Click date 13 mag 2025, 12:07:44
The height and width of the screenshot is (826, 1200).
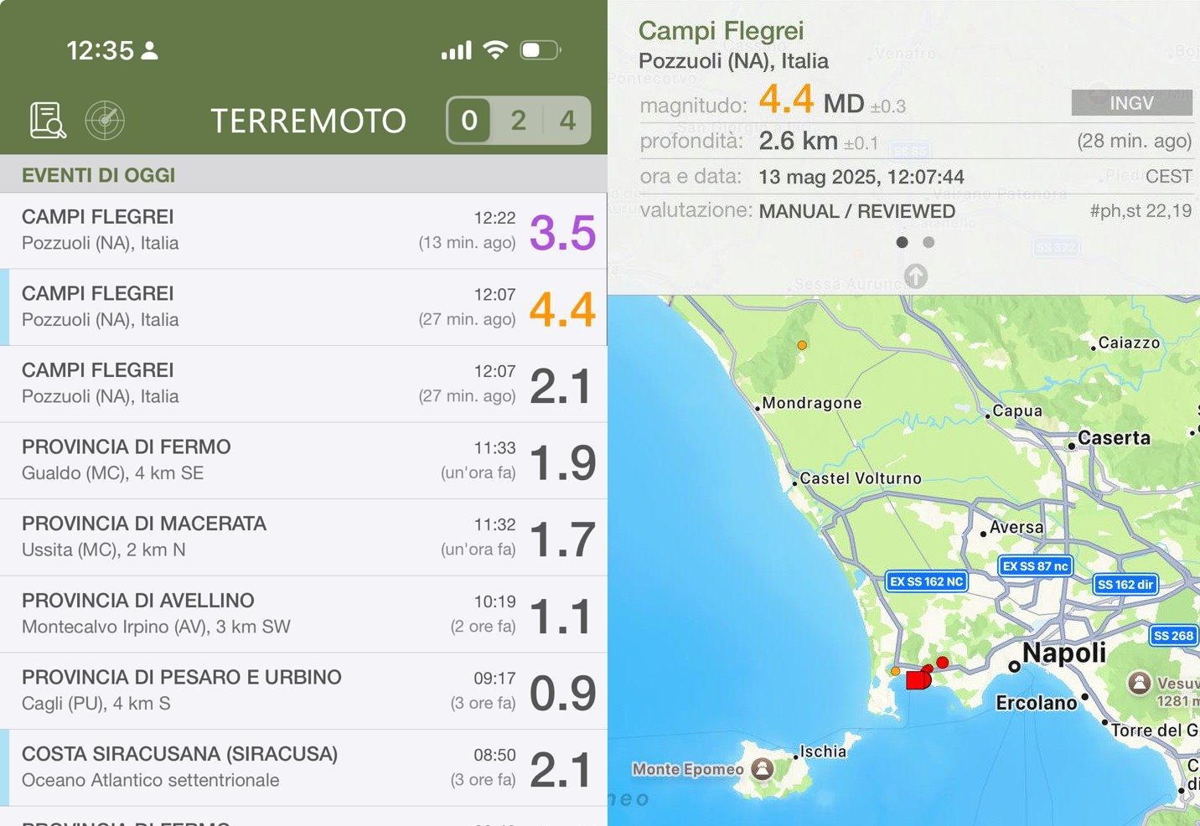point(861,177)
